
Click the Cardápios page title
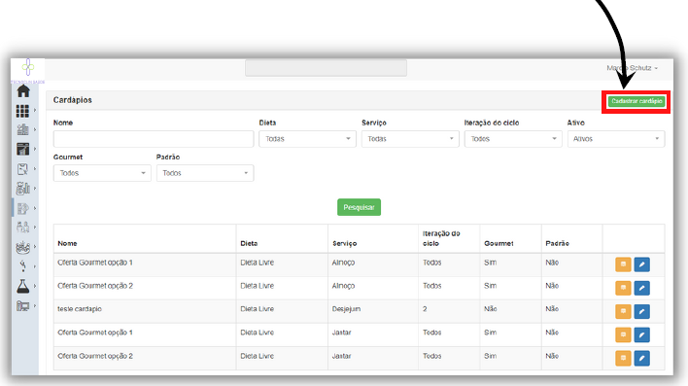[73, 100]
